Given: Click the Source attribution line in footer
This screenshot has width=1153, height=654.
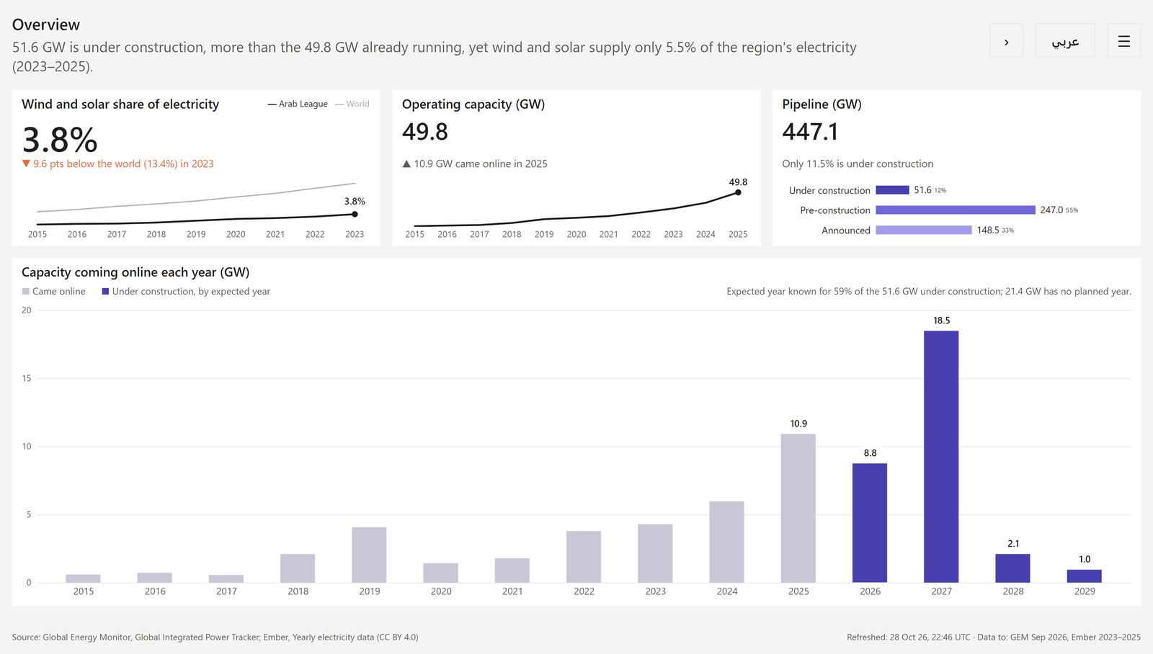Looking at the screenshot, I should 215,637.
